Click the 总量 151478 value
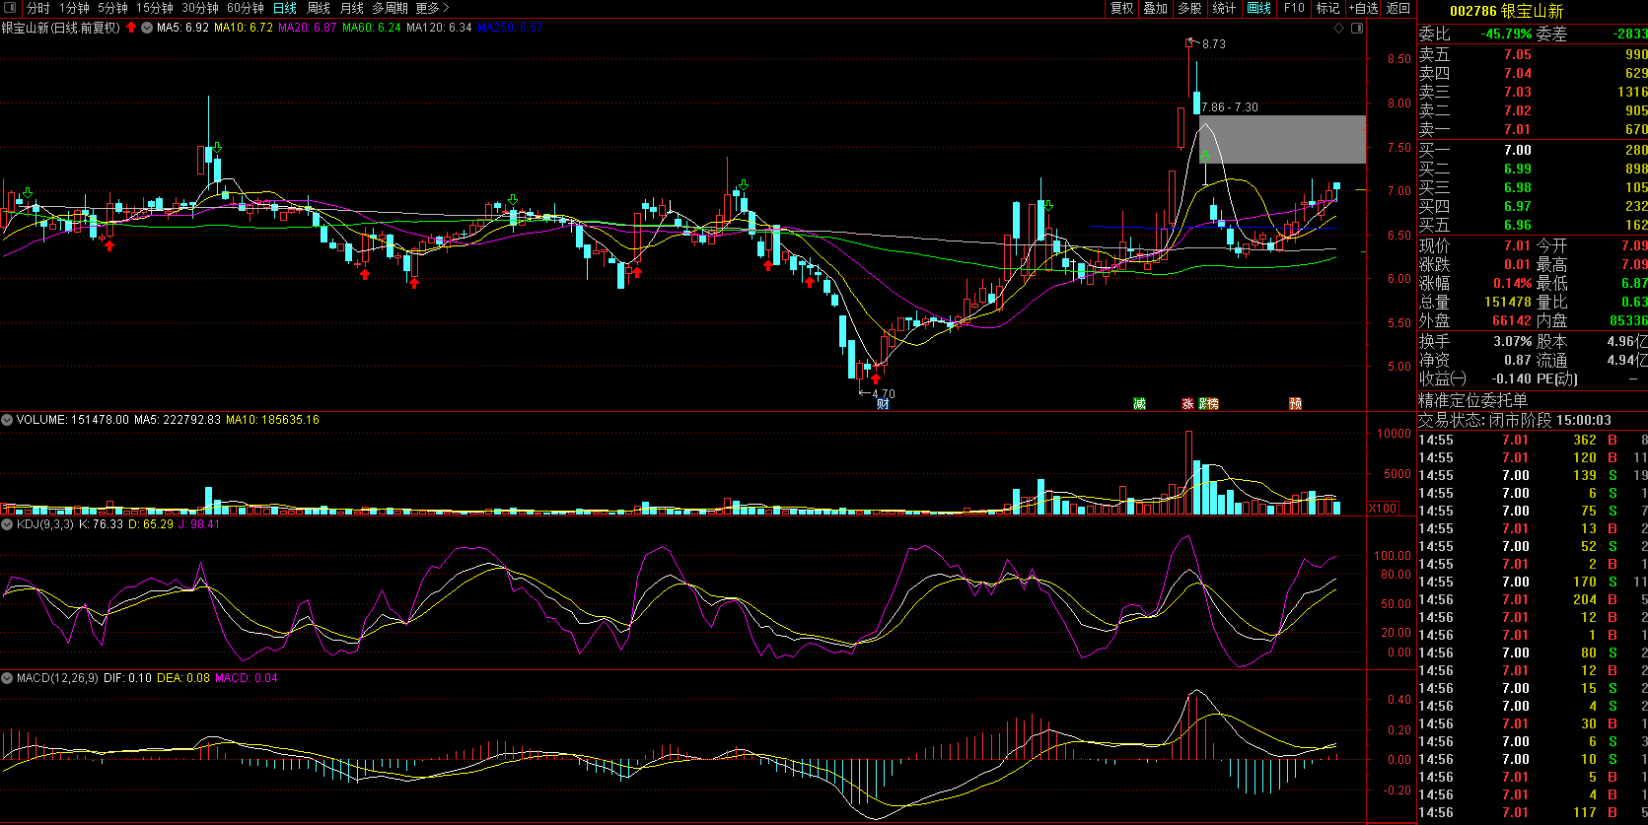The height and width of the screenshot is (825, 1648). pos(1508,303)
